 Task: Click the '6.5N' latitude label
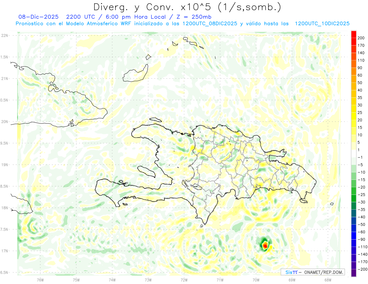pos(4,272)
